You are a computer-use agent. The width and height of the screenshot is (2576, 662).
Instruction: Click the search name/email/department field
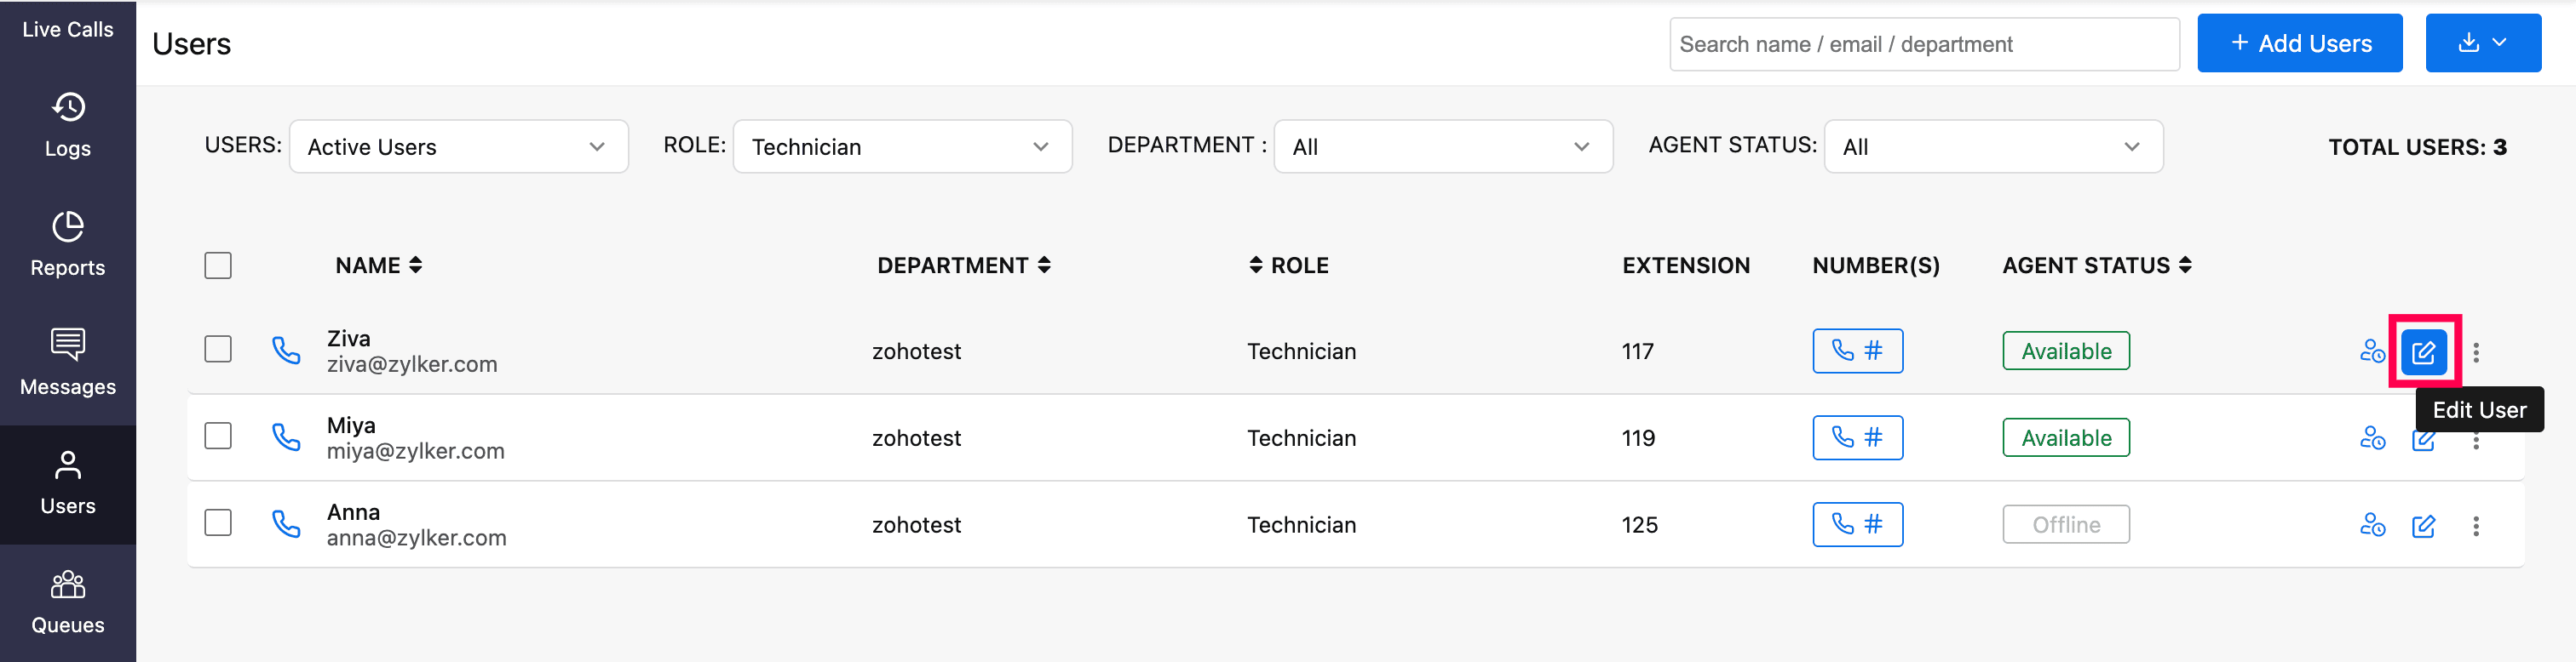pos(1923,44)
